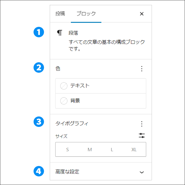Open the タイポグラフィ panel options menu
Viewport: 185px width, 185px height.
[x=142, y=124]
